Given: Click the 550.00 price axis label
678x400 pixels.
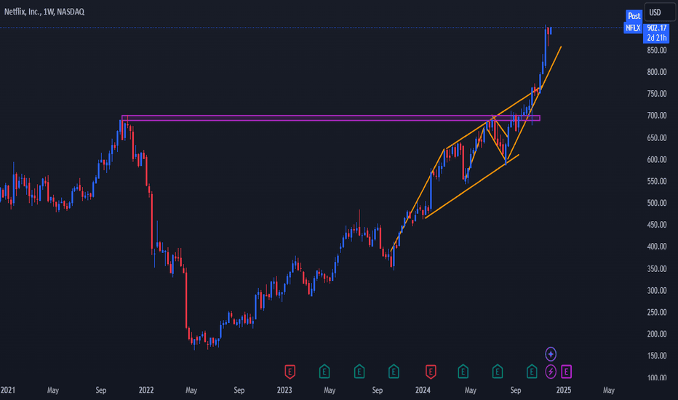Looking at the screenshot, I should [x=656, y=181].
